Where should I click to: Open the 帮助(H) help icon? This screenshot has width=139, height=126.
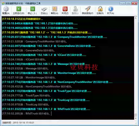click(55, 9)
